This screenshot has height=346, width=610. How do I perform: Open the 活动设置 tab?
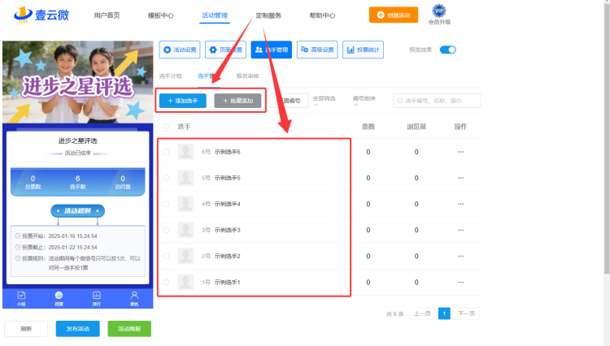(x=180, y=50)
